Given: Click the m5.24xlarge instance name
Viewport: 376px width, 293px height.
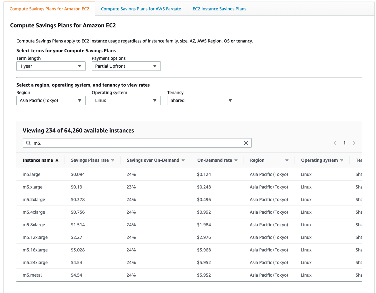Looking at the screenshot, I should 35,262.
